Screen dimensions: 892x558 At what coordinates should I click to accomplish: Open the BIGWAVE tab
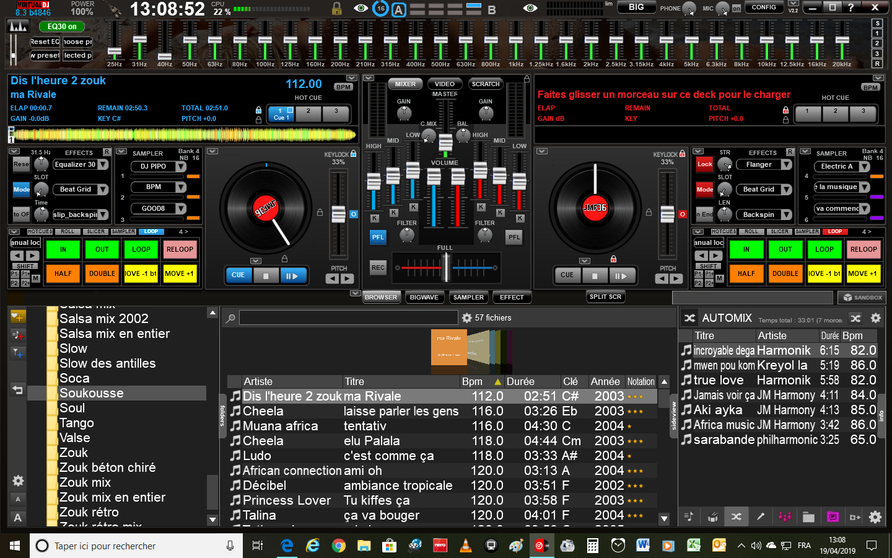point(424,298)
